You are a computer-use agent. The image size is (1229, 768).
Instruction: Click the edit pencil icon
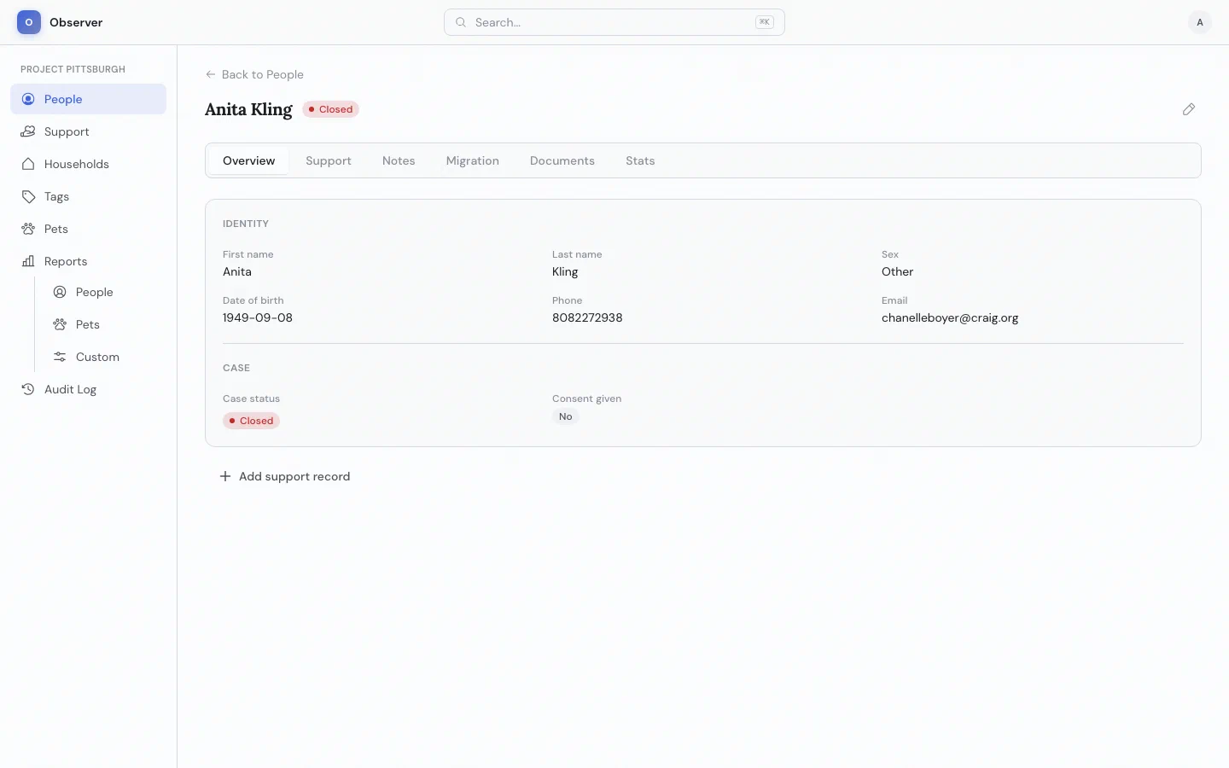pyautogui.click(x=1189, y=109)
